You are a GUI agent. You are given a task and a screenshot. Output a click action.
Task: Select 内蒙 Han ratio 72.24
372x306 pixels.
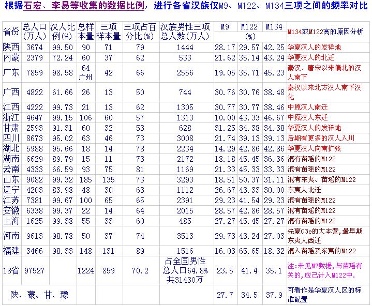click(x=63, y=57)
